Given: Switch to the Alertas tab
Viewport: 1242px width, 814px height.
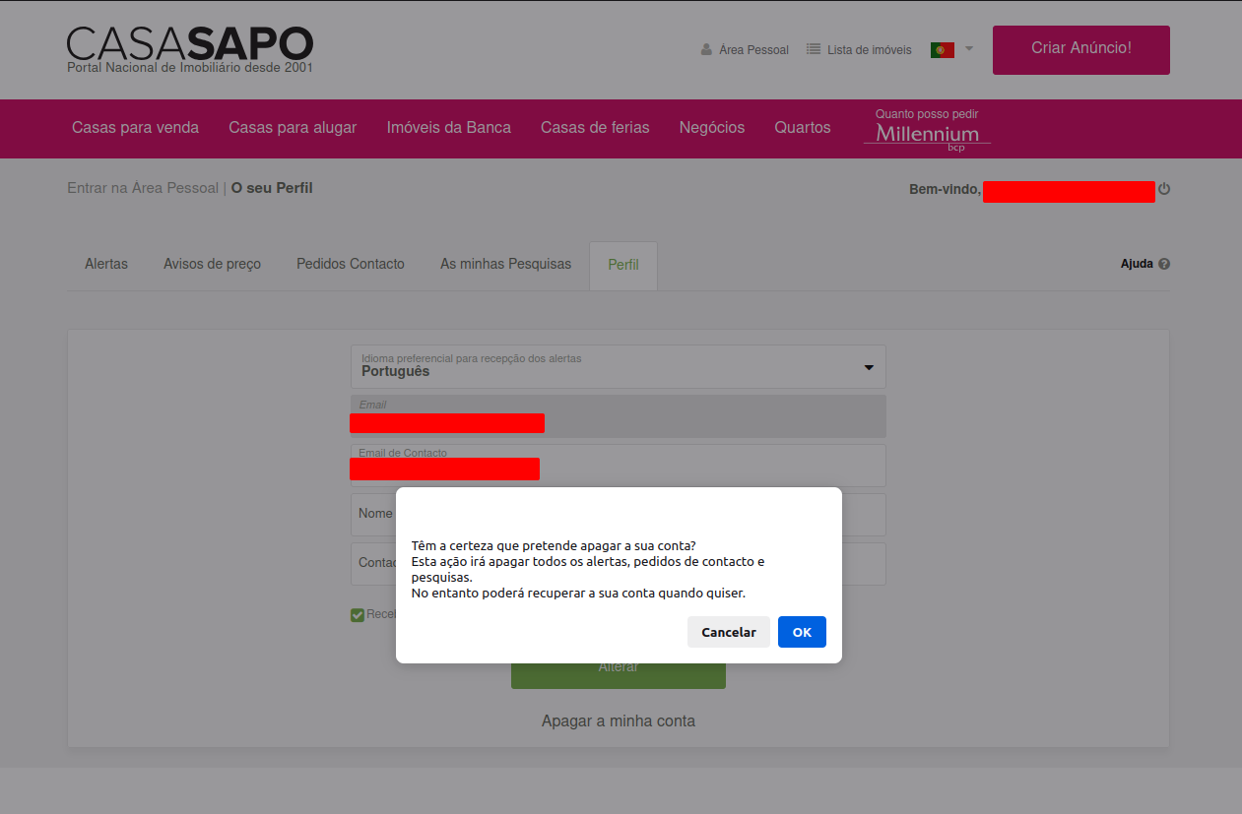Looking at the screenshot, I should (106, 264).
